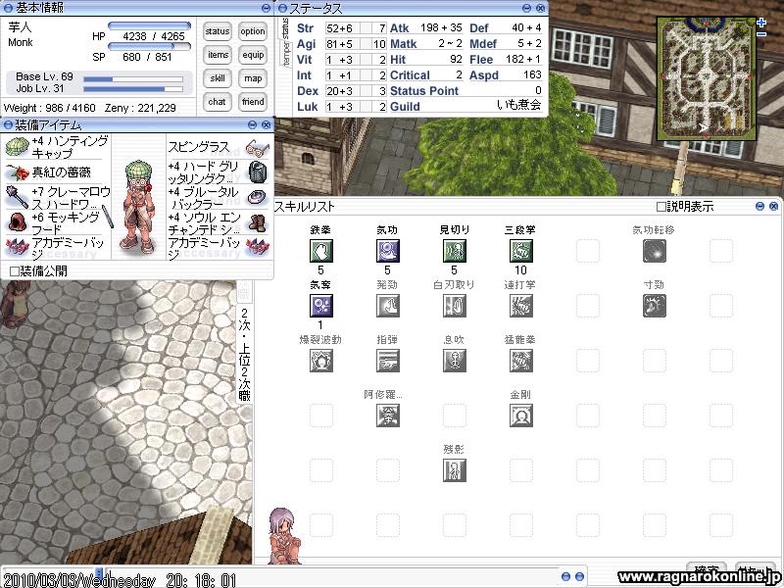Click the +4 Hunting Cap equipment icon

click(17, 146)
